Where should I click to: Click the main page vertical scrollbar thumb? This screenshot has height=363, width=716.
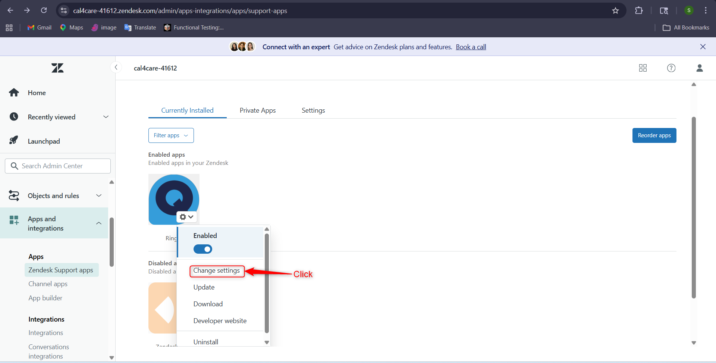point(694,207)
